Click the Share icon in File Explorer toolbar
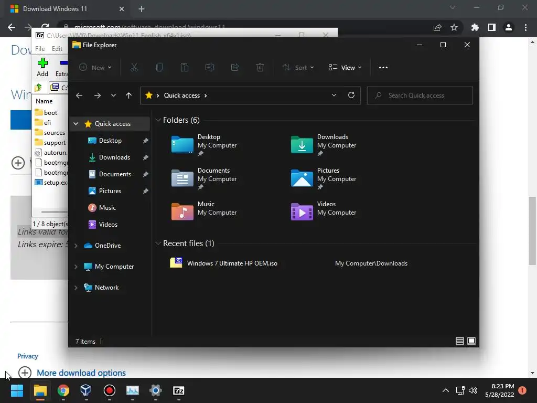 coord(235,68)
